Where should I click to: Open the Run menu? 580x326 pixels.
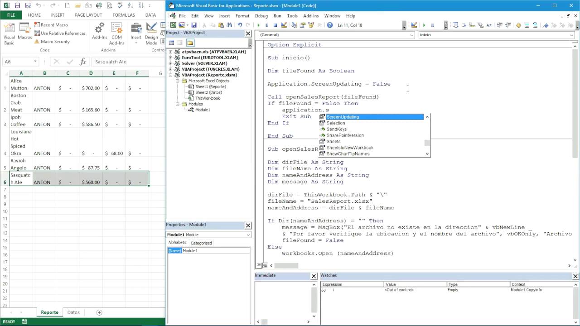pos(277,16)
